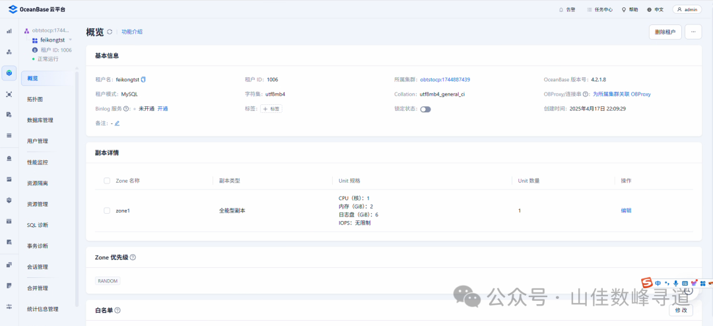713x326 pixels.
Task: Check the Zone 名称 header select-all checkbox
Action: coord(107,181)
